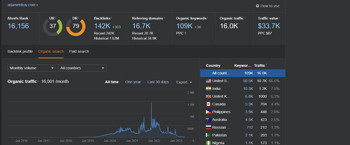Open the adamenfroy.com domain dropdown
350x145 pixels.
pyautogui.click(x=23, y=5)
